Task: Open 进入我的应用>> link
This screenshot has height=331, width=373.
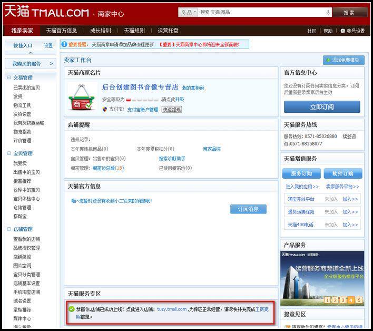Action: 302,187
